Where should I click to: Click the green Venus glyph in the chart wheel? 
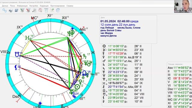pyautogui.click(x=80, y=82)
